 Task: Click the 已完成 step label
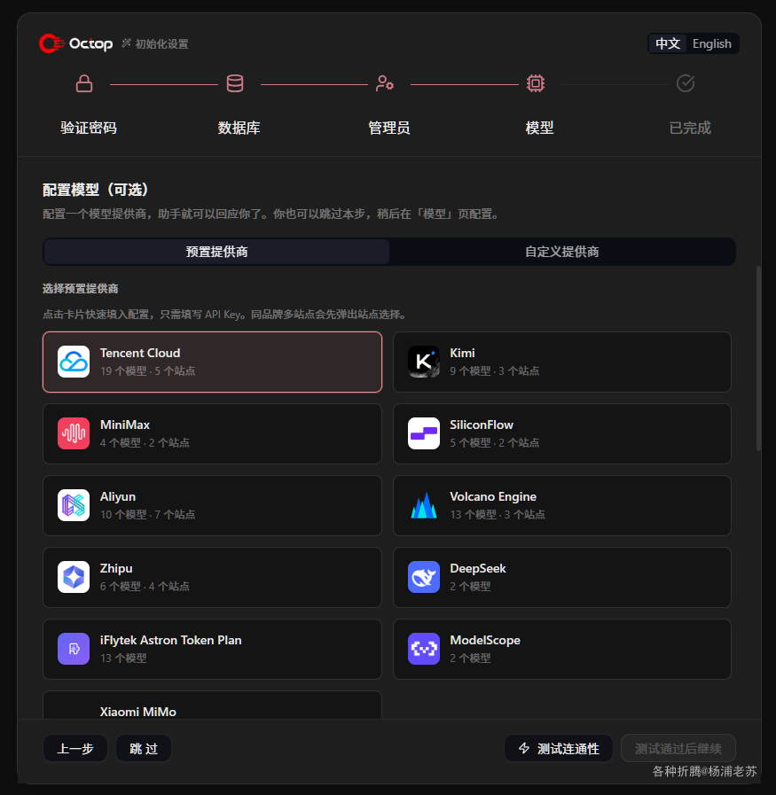[x=690, y=128]
